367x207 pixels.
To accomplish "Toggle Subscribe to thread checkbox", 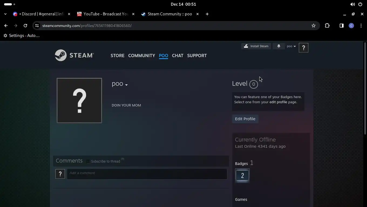I will tap(88, 161).
